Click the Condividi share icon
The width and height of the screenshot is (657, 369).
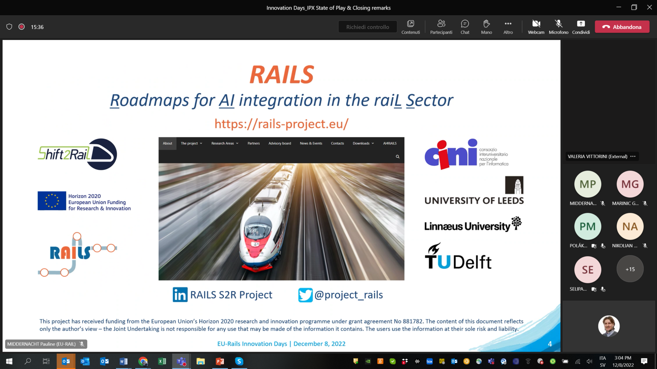581,24
